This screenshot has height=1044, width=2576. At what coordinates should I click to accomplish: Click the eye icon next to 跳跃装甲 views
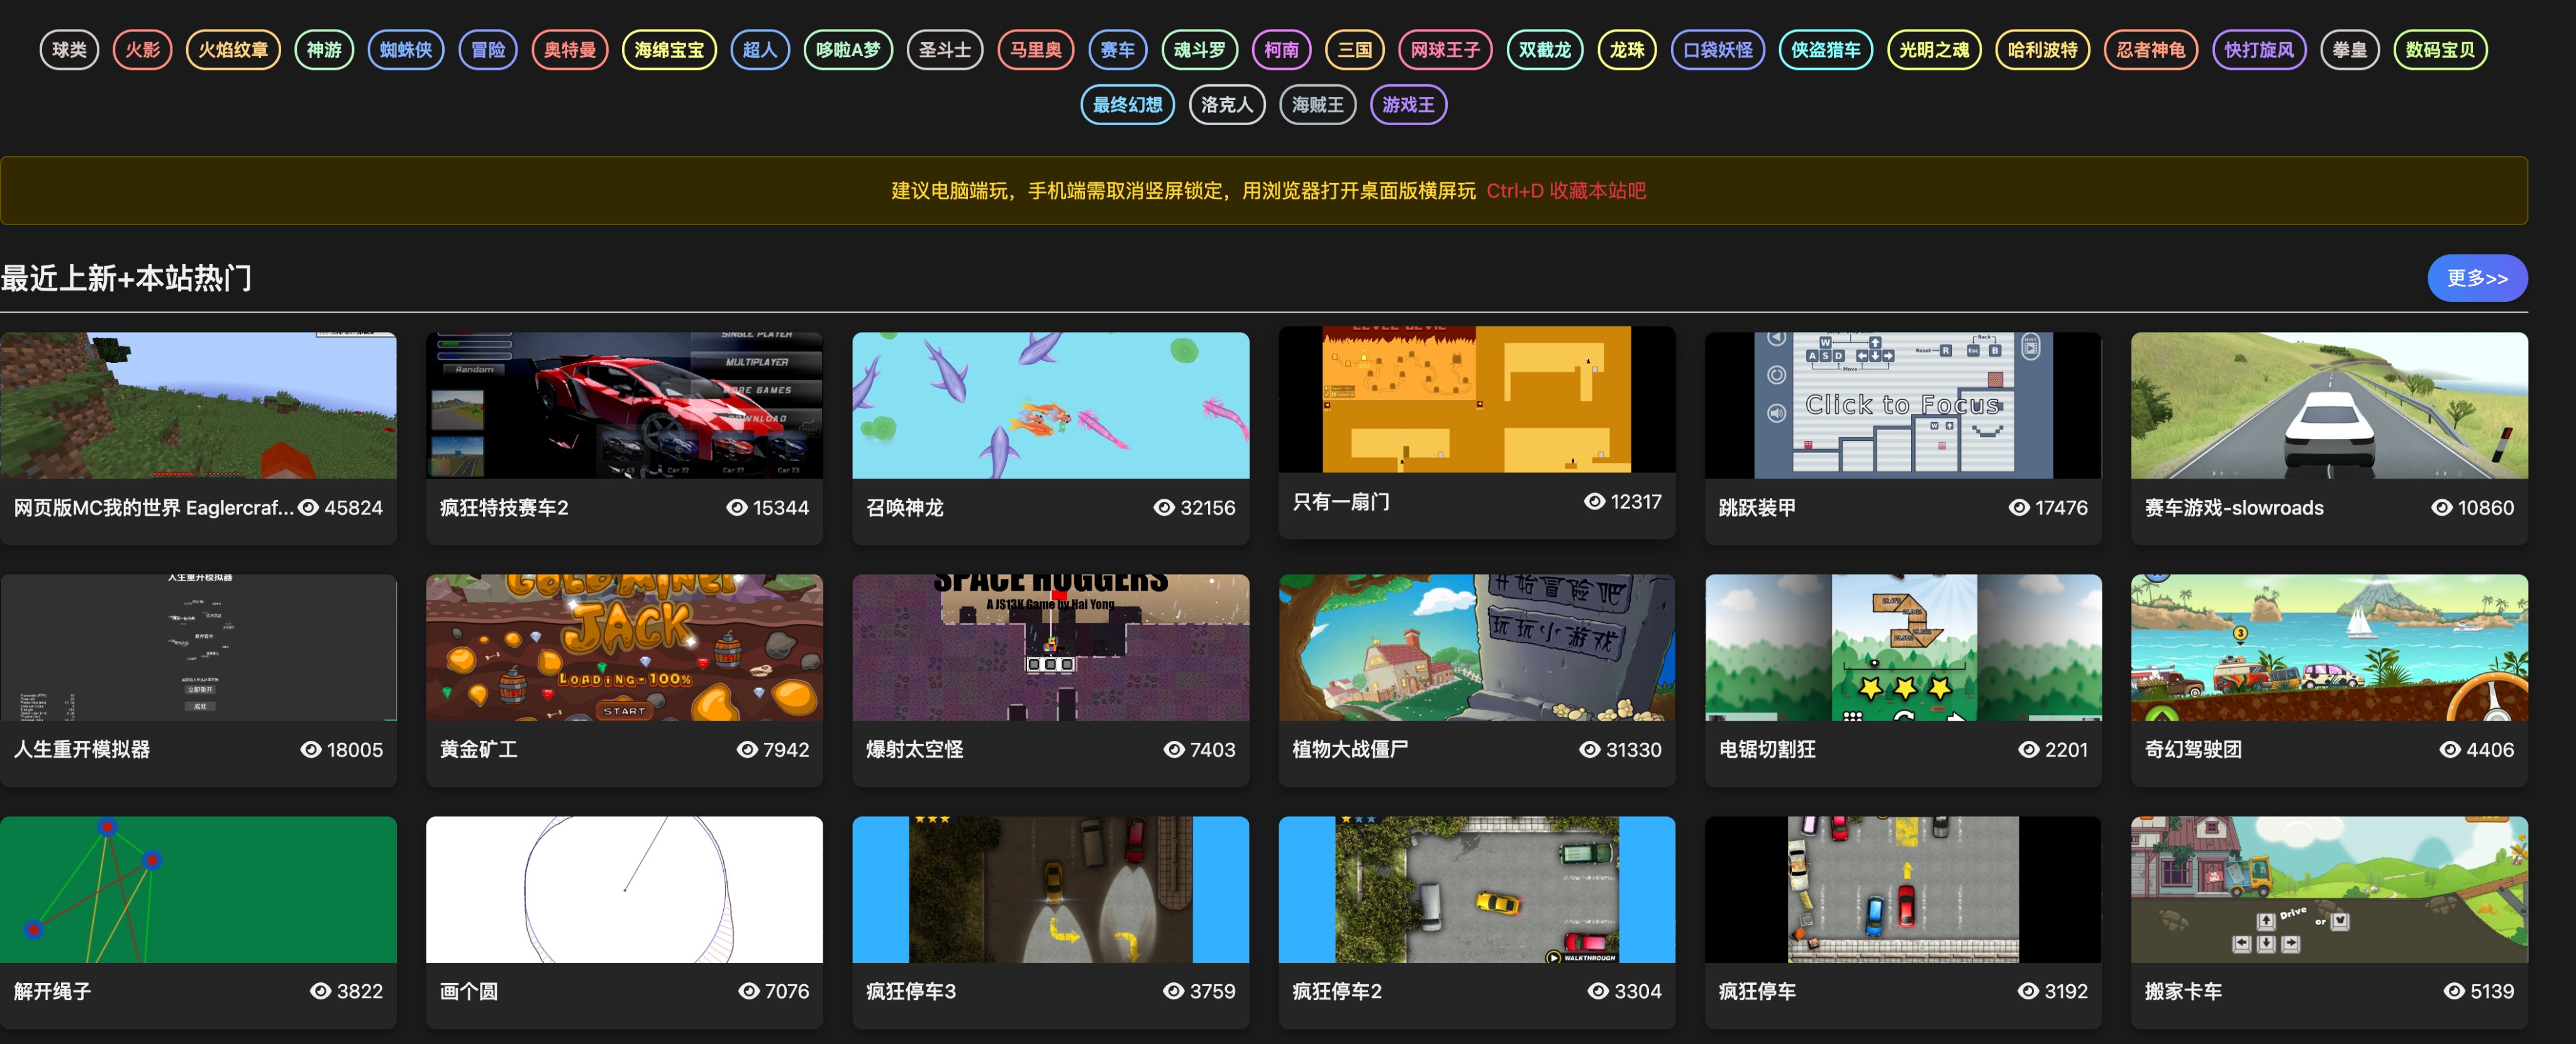(2019, 508)
